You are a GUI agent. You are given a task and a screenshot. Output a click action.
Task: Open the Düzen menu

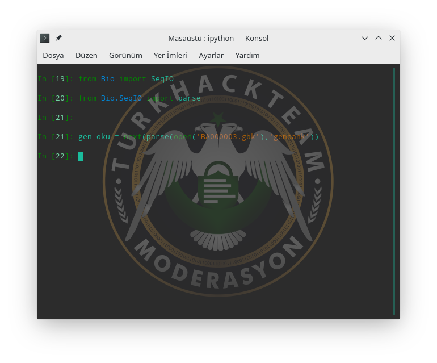[x=86, y=55]
